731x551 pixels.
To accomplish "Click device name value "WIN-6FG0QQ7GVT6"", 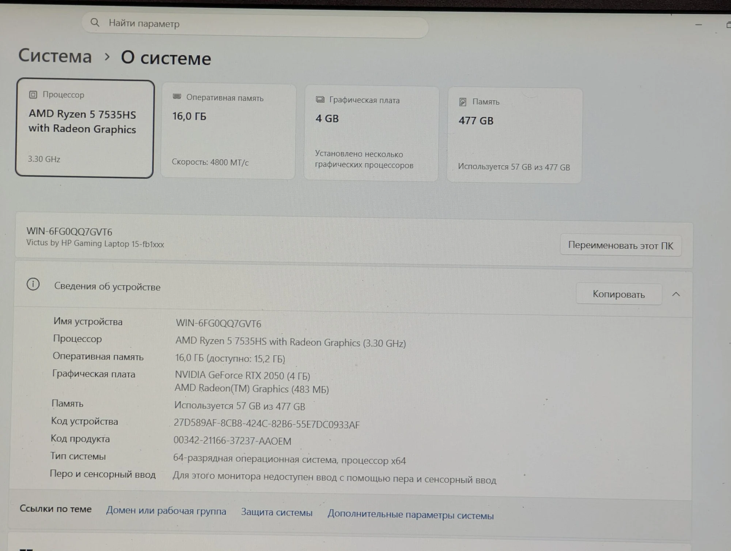I will (x=219, y=323).
